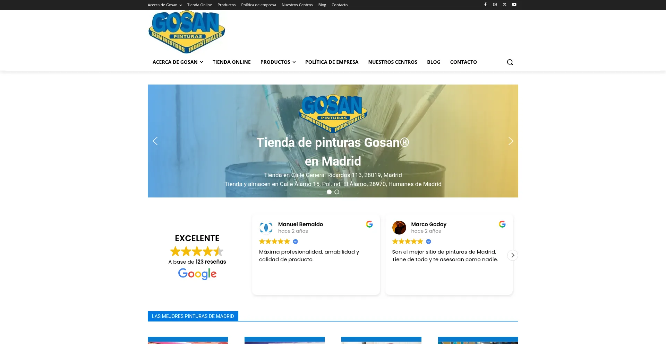Click Manuel Bernaldo's avatar image
The image size is (666, 344).
pyautogui.click(x=266, y=228)
